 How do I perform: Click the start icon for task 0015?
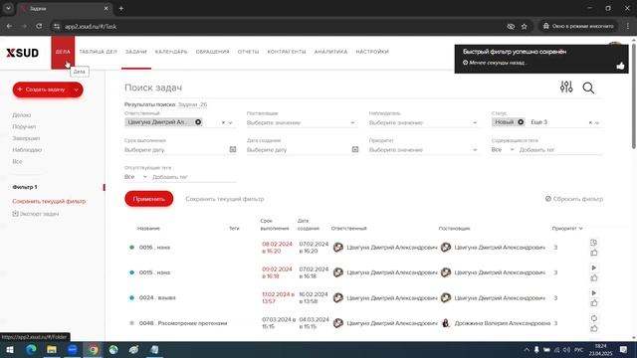pyautogui.click(x=593, y=268)
